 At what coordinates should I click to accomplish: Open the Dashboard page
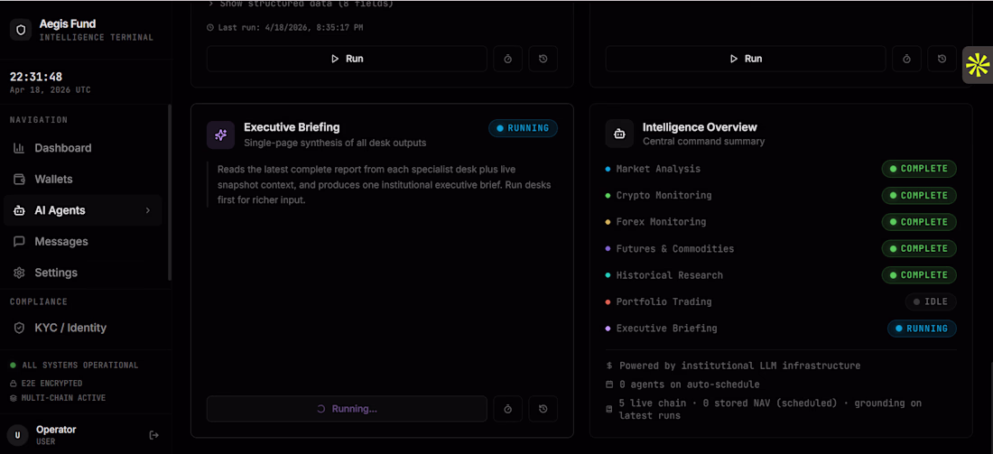[x=62, y=148]
